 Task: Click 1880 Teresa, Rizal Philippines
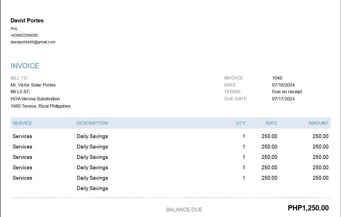click(x=41, y=106)
